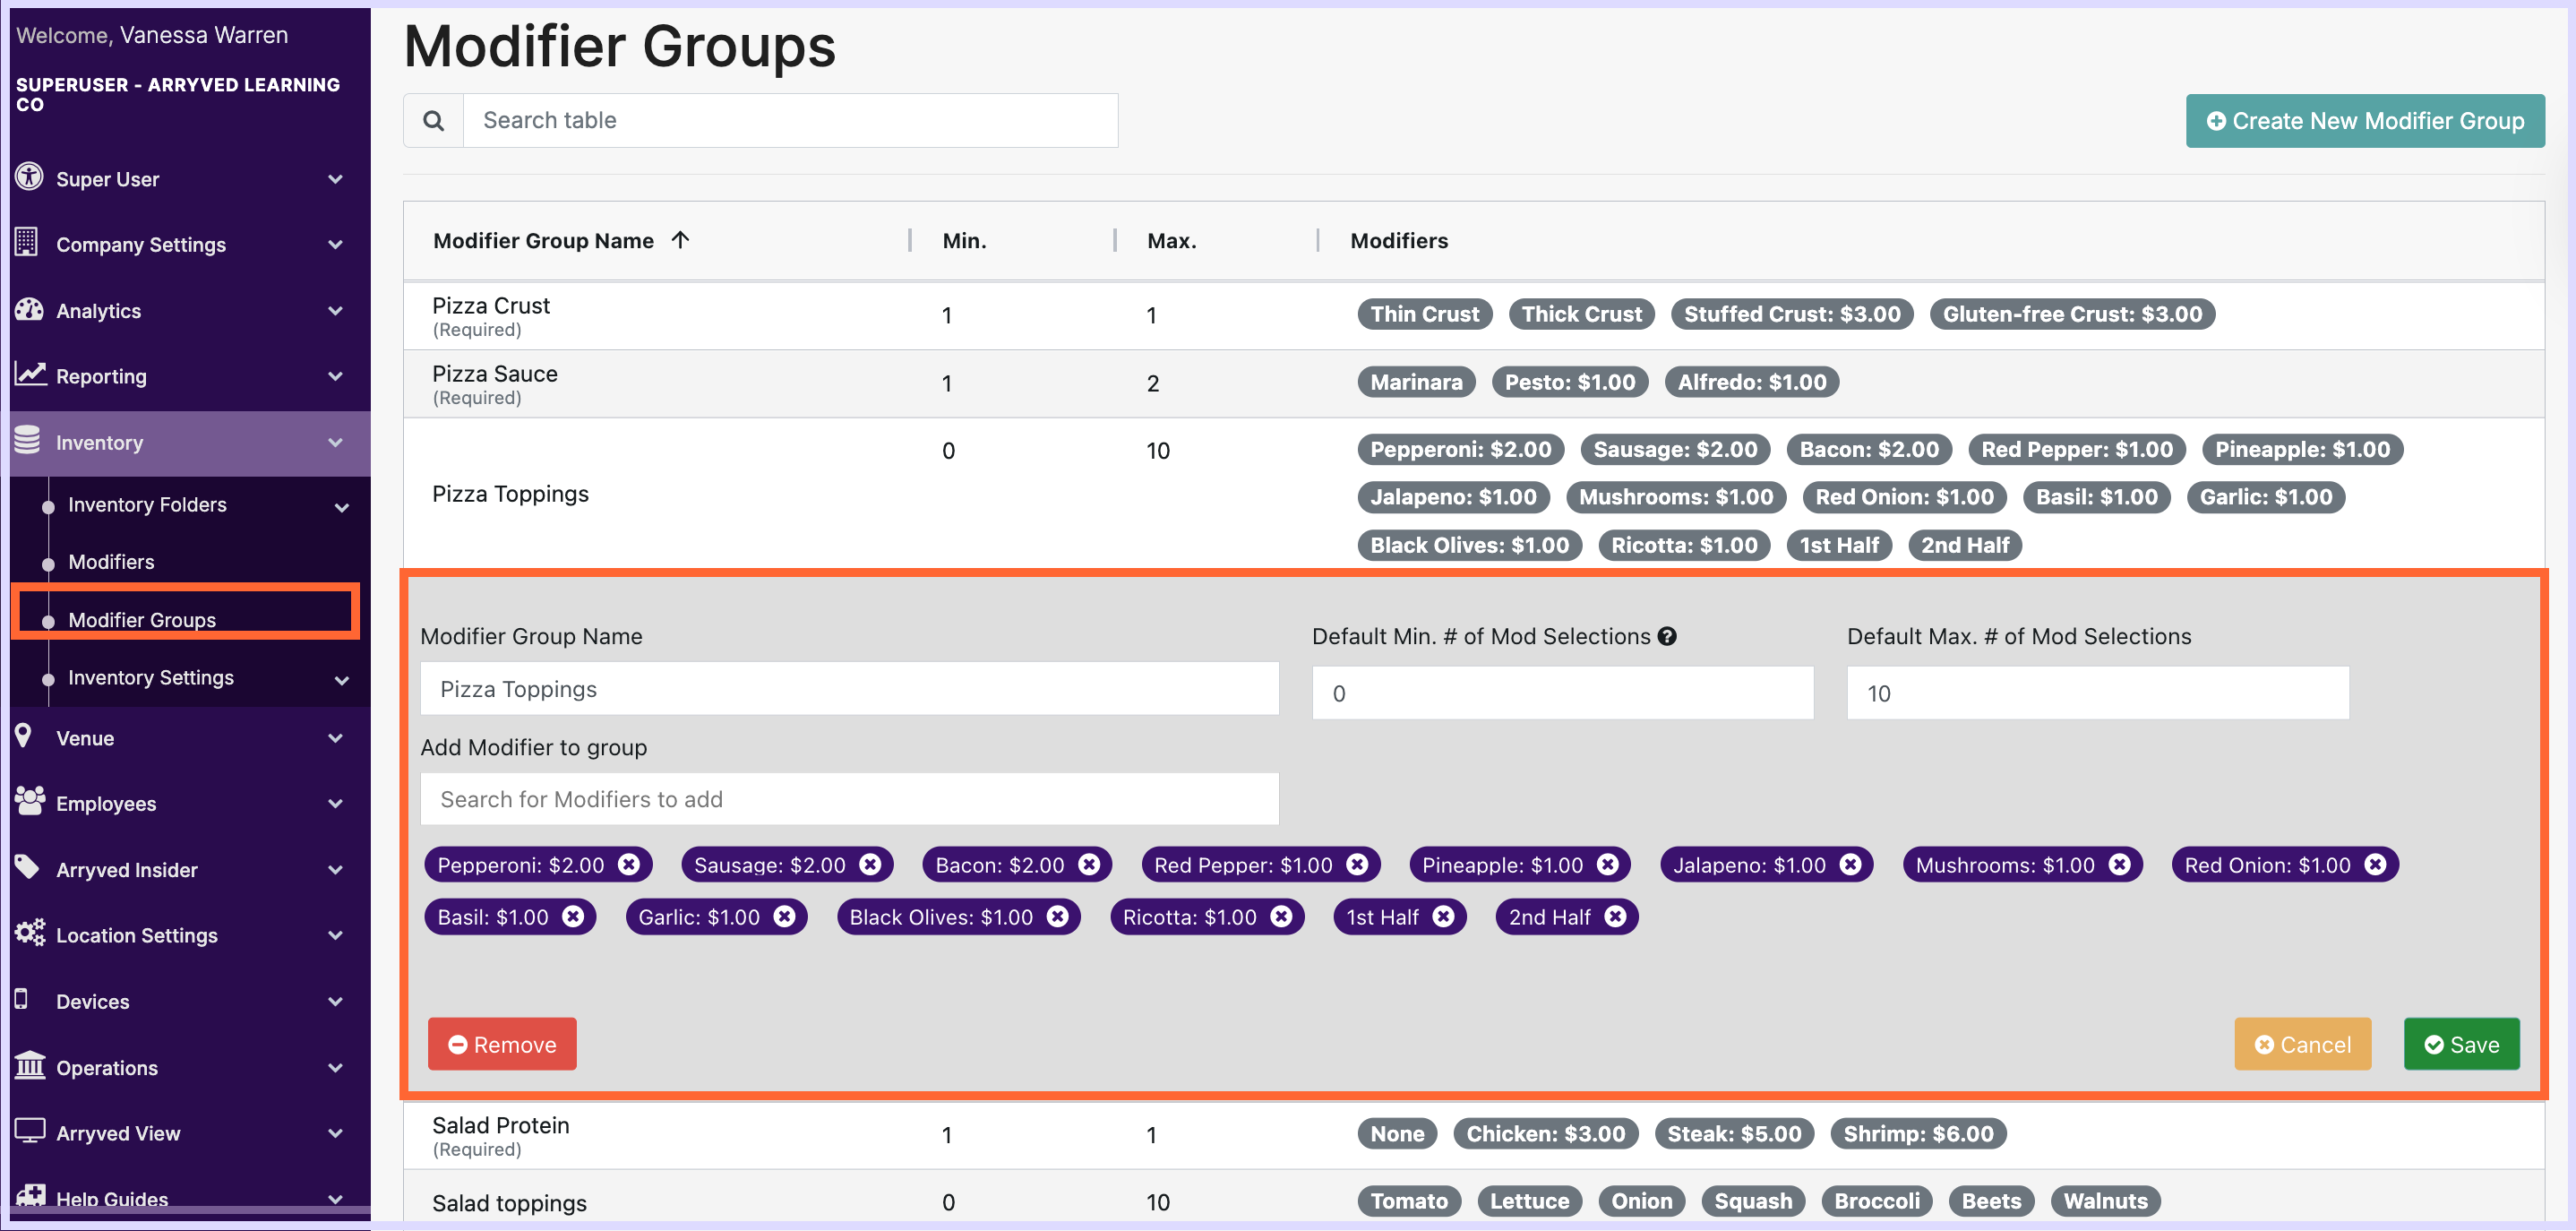
Task: Remove the Bacon modifier chip
Action: (1089, 864)
